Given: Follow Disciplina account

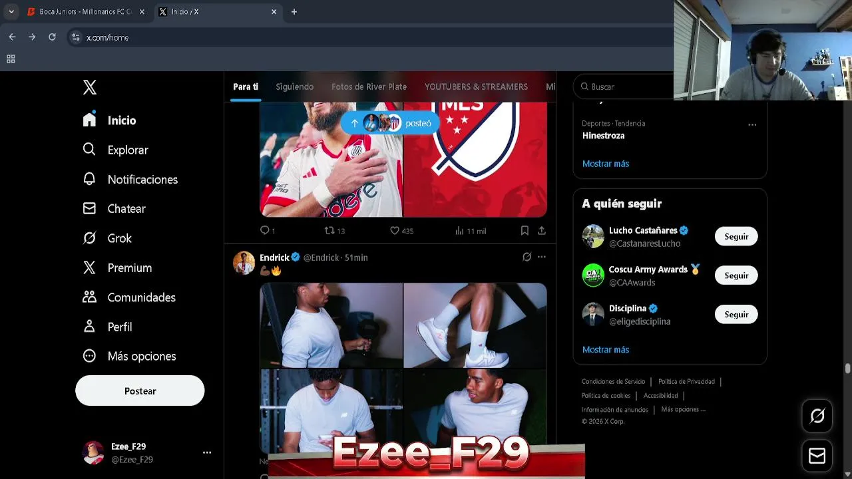Looking at the screenshot, I should (x=736, y=314).
